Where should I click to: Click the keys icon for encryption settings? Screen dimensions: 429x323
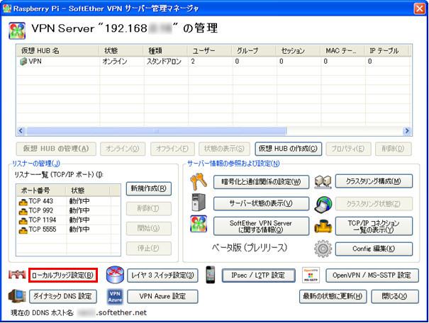coord(199,181)
